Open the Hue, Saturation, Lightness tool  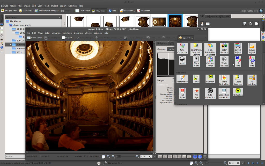(x=210, y=49)
